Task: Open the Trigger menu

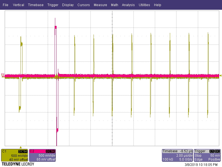Action: pos(53,5)
